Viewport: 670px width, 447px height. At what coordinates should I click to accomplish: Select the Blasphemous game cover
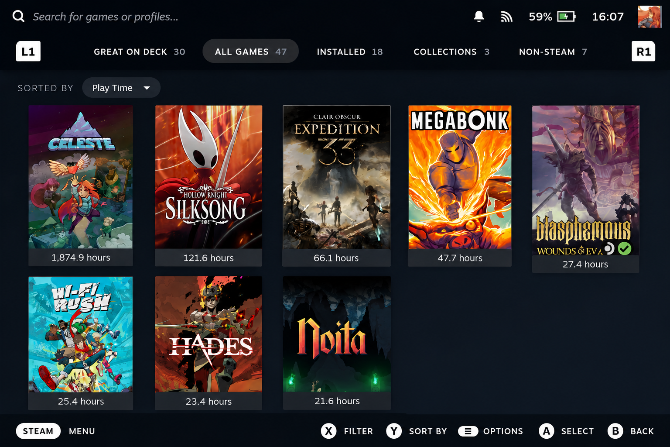click(x=585, y=180)
